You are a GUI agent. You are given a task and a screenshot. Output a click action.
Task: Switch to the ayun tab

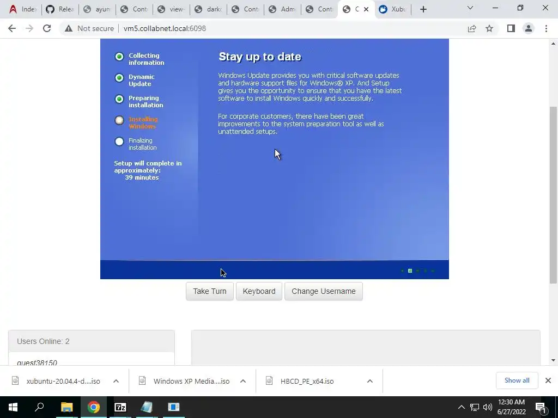[x=96, y=9]
